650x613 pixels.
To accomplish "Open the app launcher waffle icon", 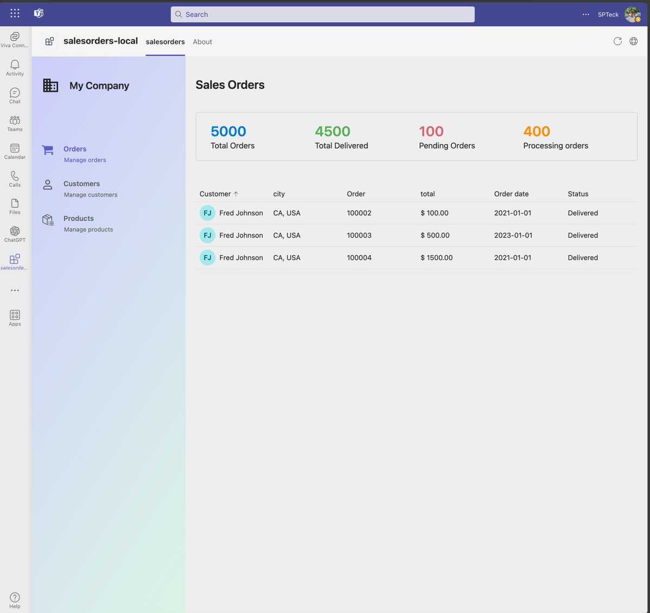I will (15, 13).
